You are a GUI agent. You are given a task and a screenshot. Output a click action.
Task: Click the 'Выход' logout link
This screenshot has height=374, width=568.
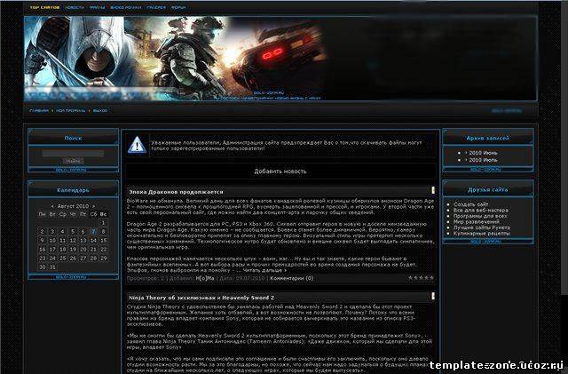coord(100,111)
